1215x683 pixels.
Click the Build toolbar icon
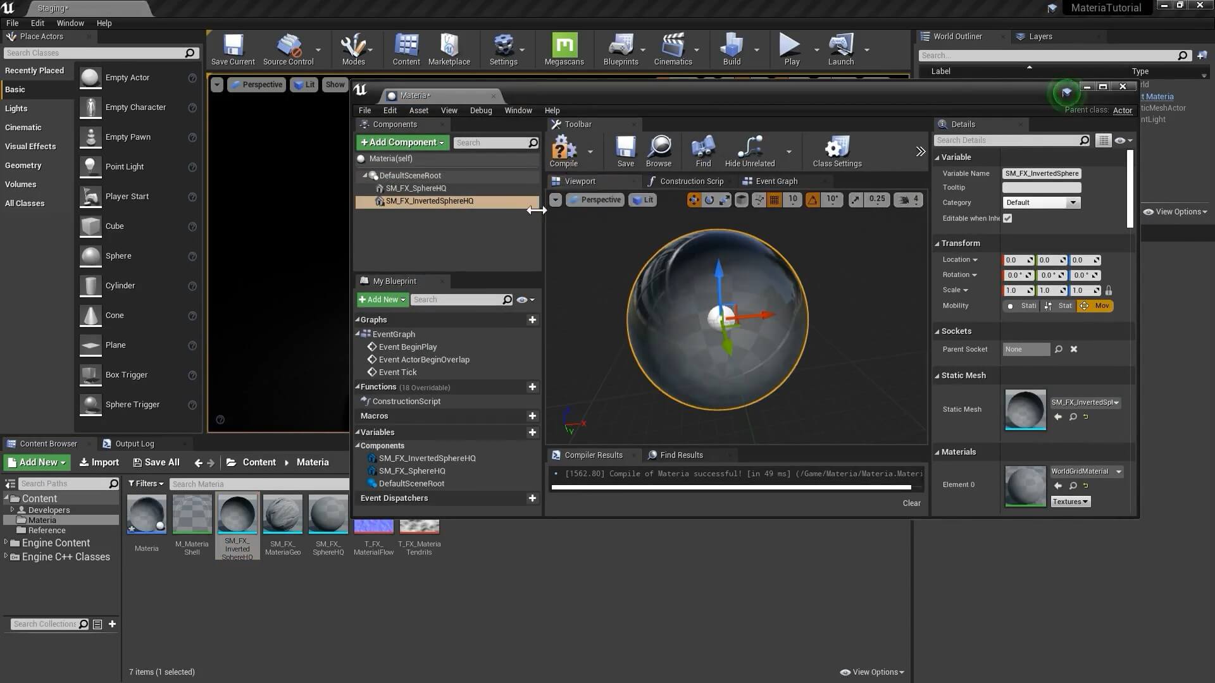732,49
